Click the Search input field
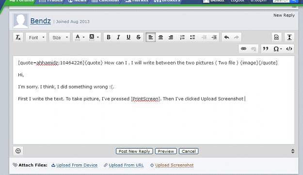 click(x=281, y=1)
